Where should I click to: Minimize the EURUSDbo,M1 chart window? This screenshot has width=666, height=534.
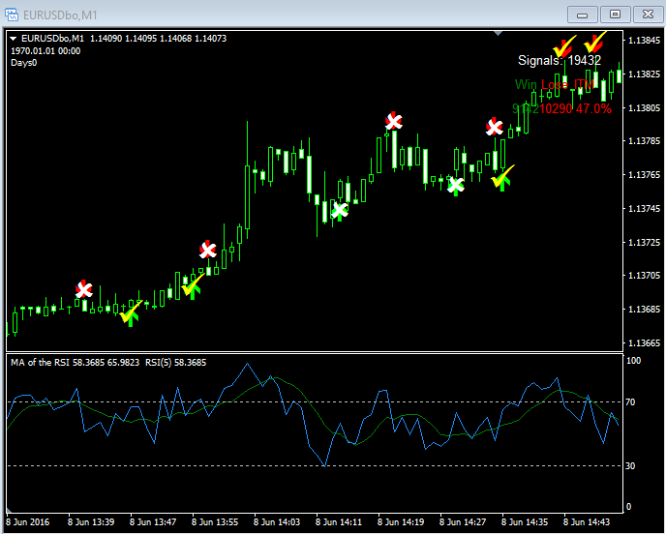583,15
